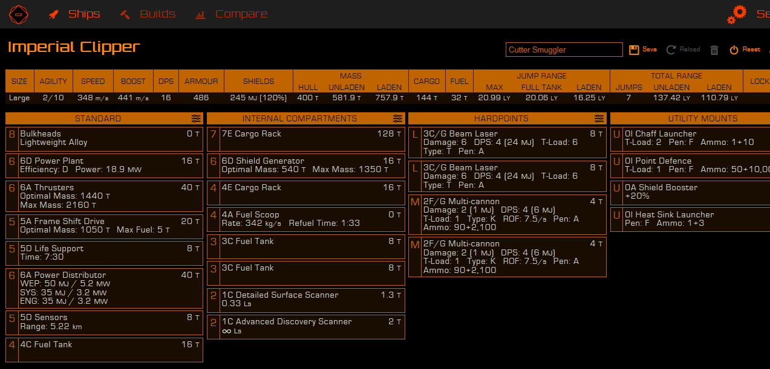Click the SPEED column header
The image size is (770, 369).
(93, 81)
